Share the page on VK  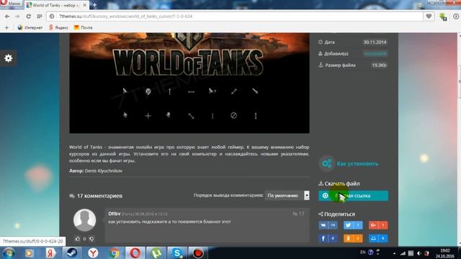pyautogui.click(x=328, y=225)
